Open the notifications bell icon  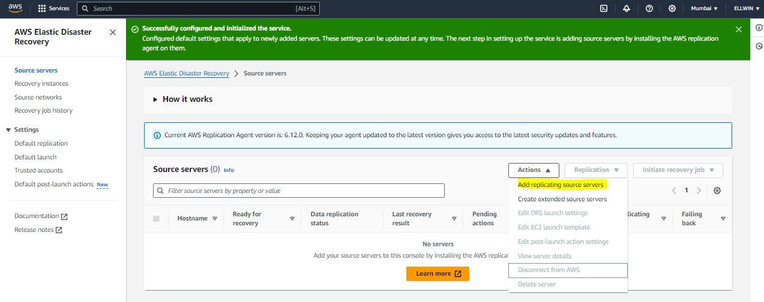tap(627, 8)
